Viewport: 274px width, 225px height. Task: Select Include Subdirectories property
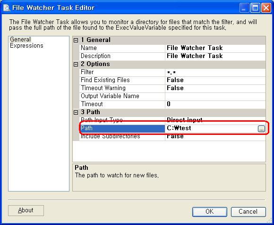click(122, 136)
